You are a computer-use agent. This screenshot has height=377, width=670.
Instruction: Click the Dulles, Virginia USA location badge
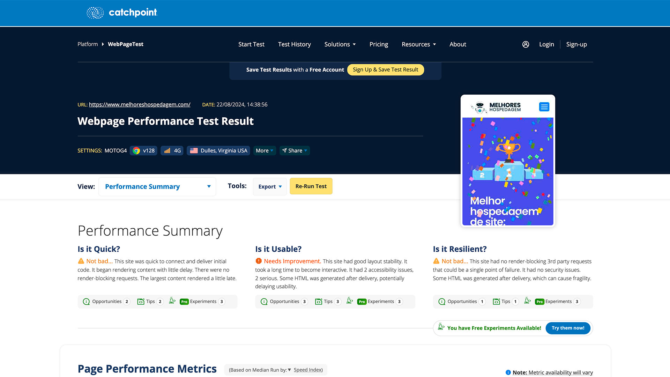pyautogui.click(x=218, y=150)
